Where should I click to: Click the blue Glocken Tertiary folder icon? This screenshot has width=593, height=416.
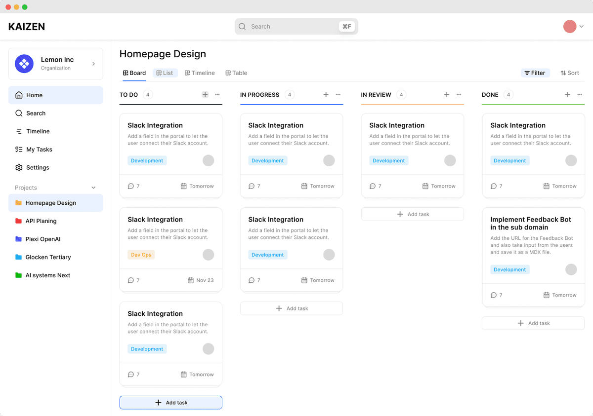click(18, 257)
